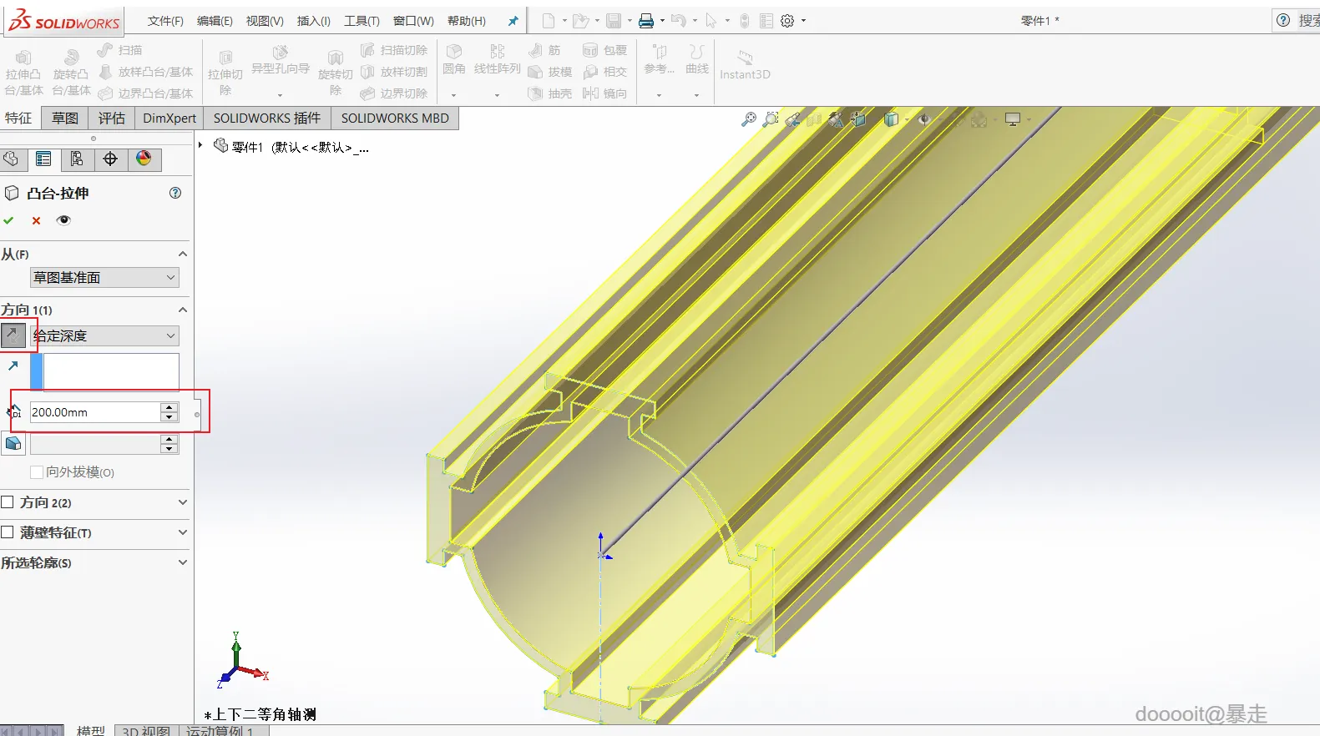Click the draft on/off icon
The image size is (1320, 736).
click(x=13, y=443)
